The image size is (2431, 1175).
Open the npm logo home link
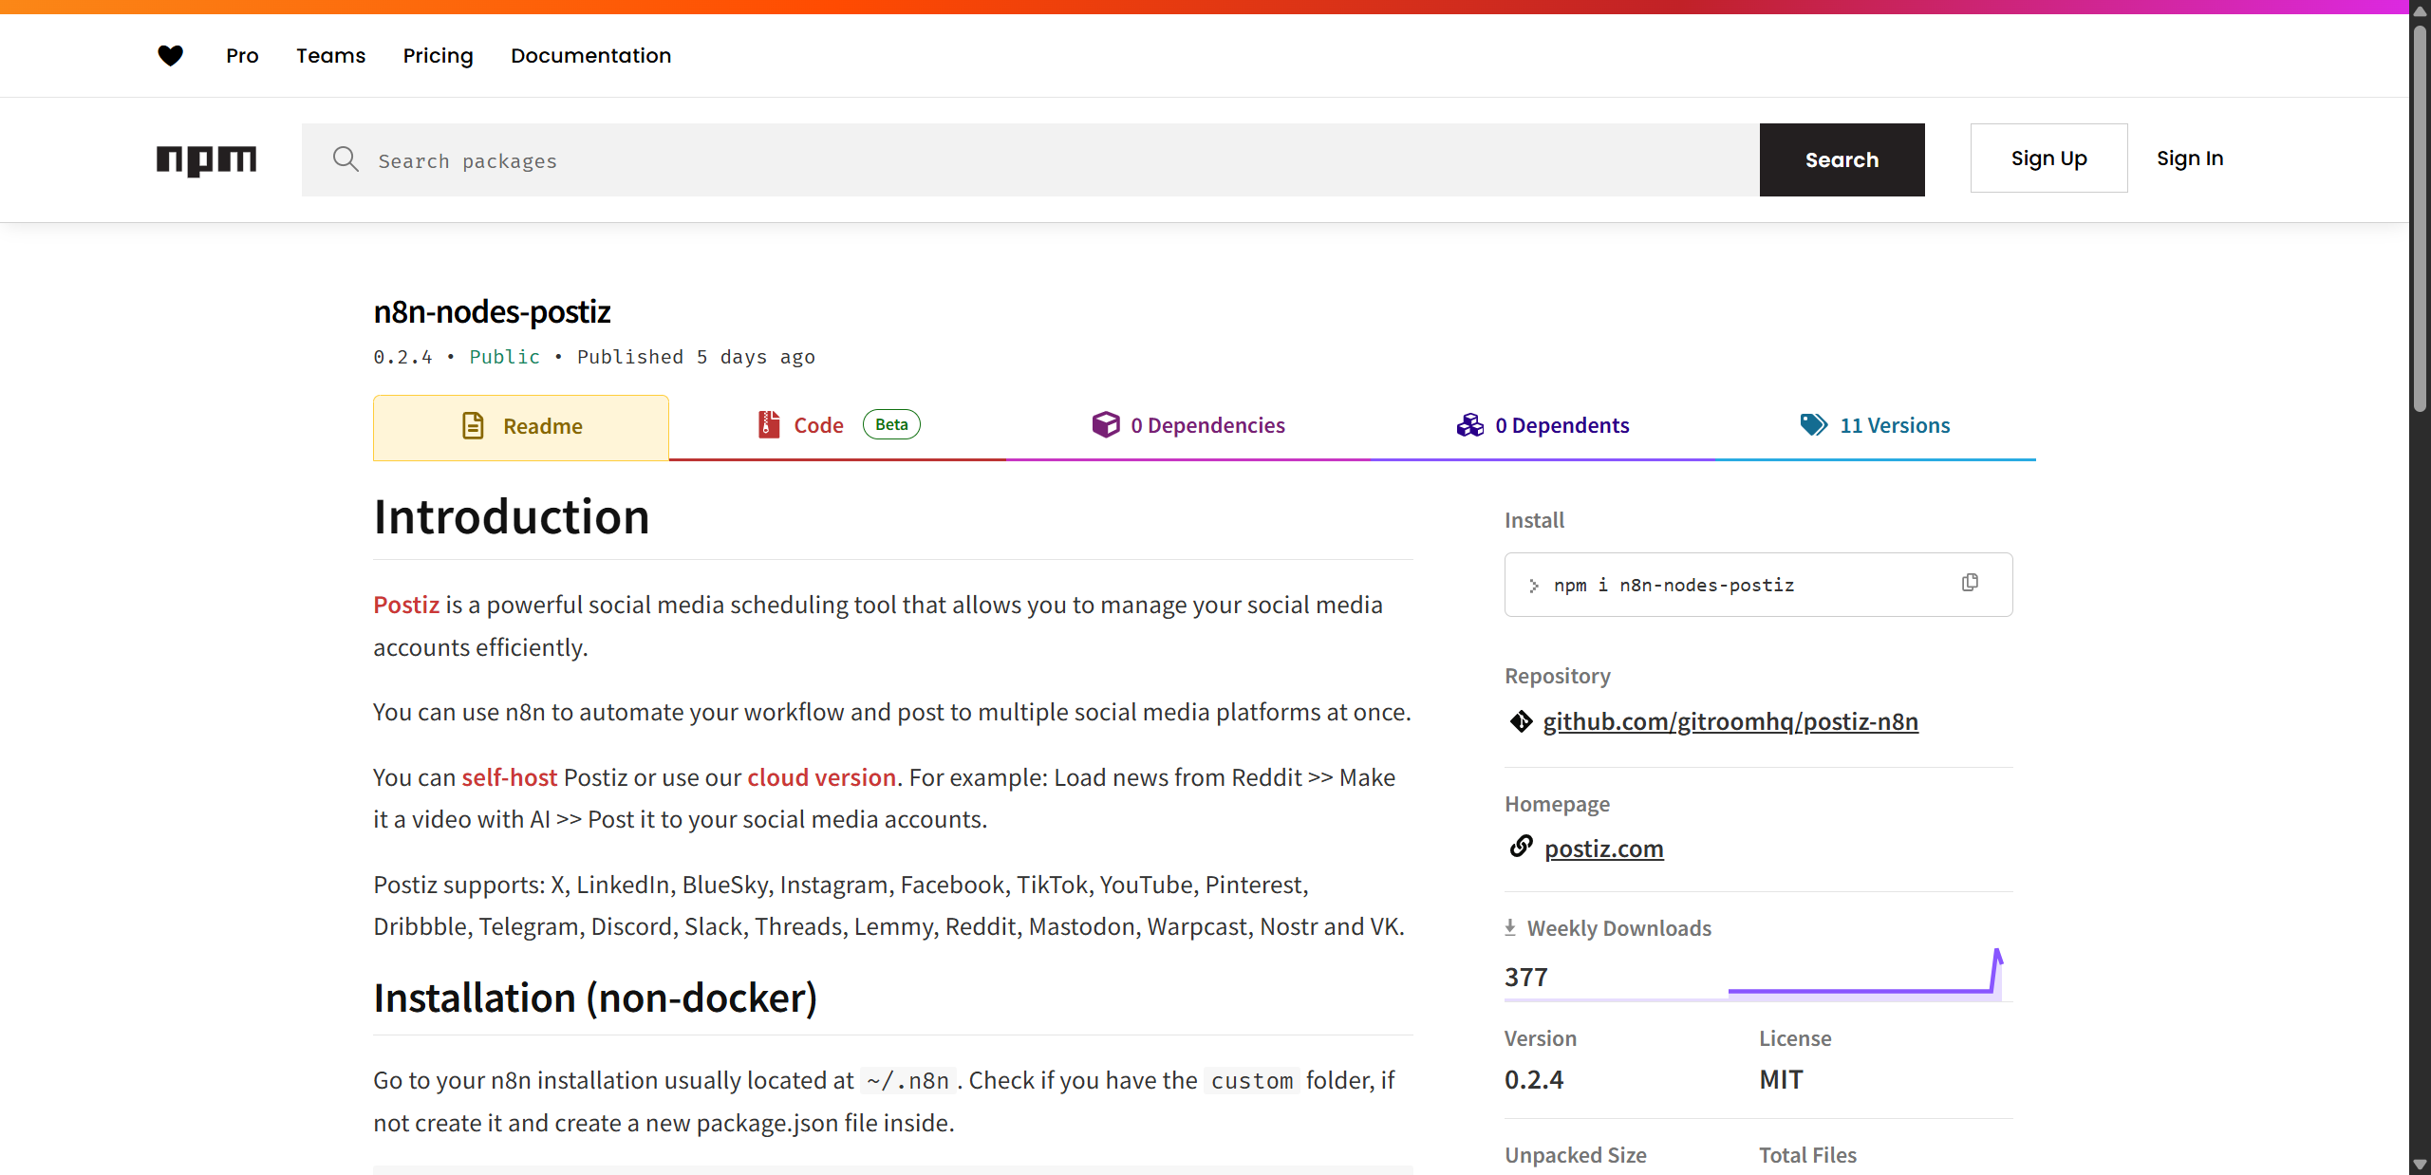(207, 159)
